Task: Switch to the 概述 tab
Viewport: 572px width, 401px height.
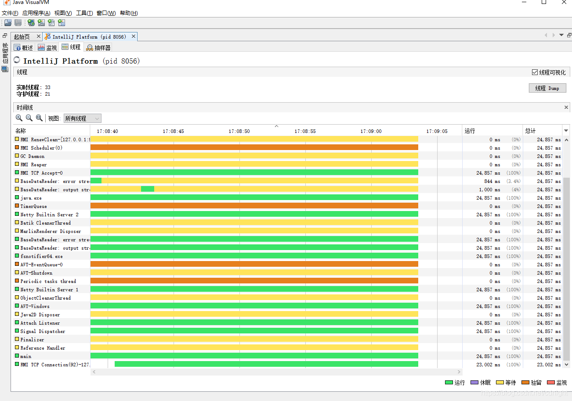Action: click(x=24, y=47)
